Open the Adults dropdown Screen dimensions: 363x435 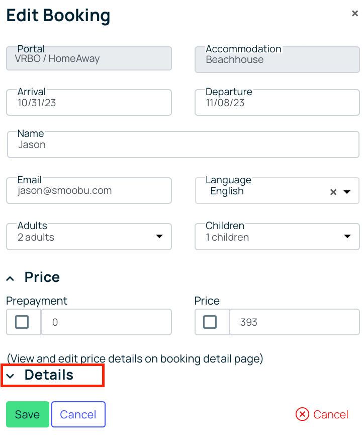point(89,237)
